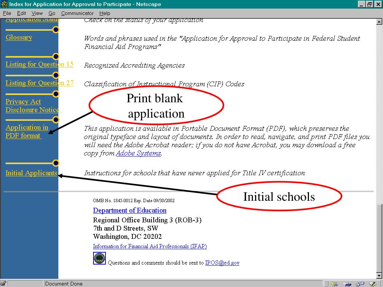Open the Newsgroups discussion icon
Viewport: 383px width, 287px height.
coord(360,284)
